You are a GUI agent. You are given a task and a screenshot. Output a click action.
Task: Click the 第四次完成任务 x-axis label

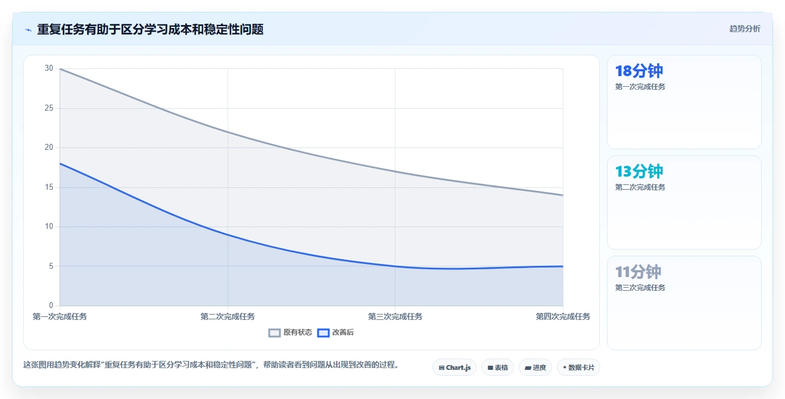[x=563, y=316]
